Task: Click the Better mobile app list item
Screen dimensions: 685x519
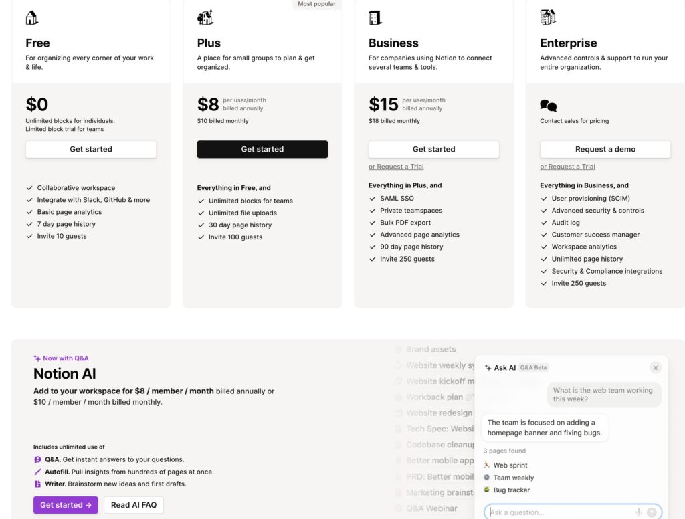Action: point(435,460)
